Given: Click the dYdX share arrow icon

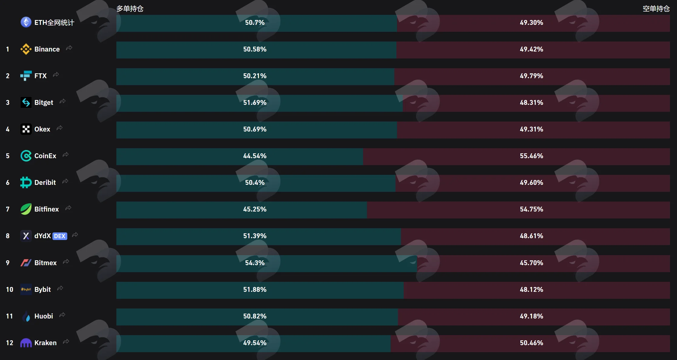Looking at the screenshot, I should 75,235.
